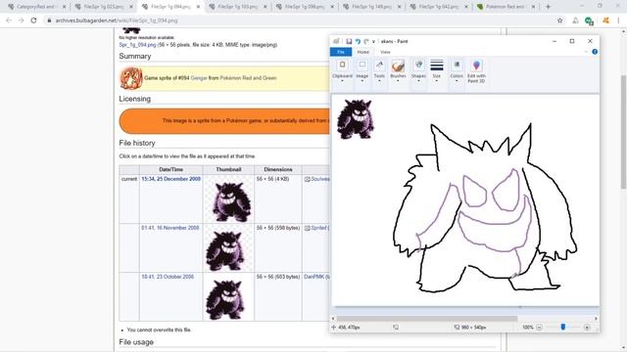This screenshot has height=352, width=627.
Task: Click Edit with Paint 3D
Action: (476, 71)
